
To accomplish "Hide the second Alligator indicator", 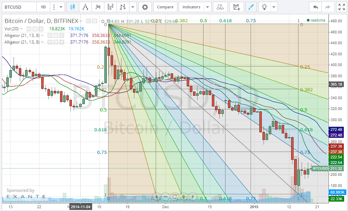I will pyautogui.click(x=50, y=42).
